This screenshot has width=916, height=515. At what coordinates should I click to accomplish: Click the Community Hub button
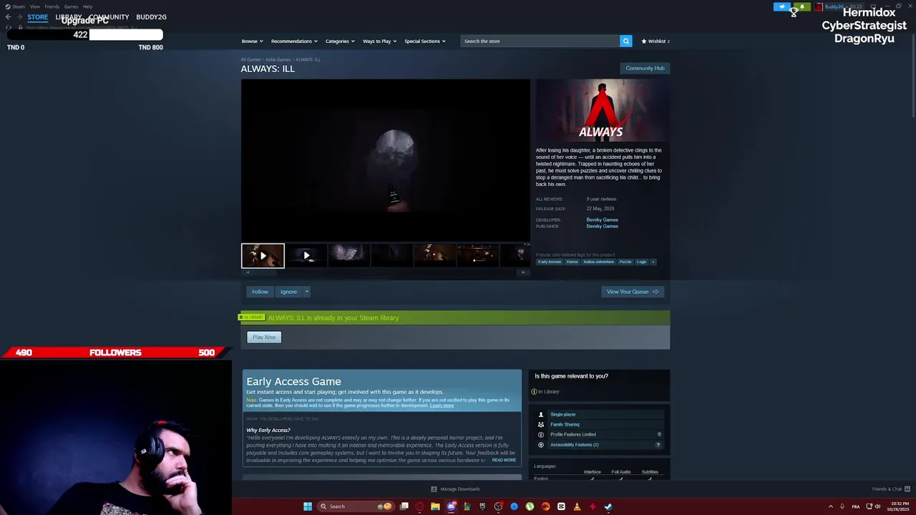[x=645, y=68]
